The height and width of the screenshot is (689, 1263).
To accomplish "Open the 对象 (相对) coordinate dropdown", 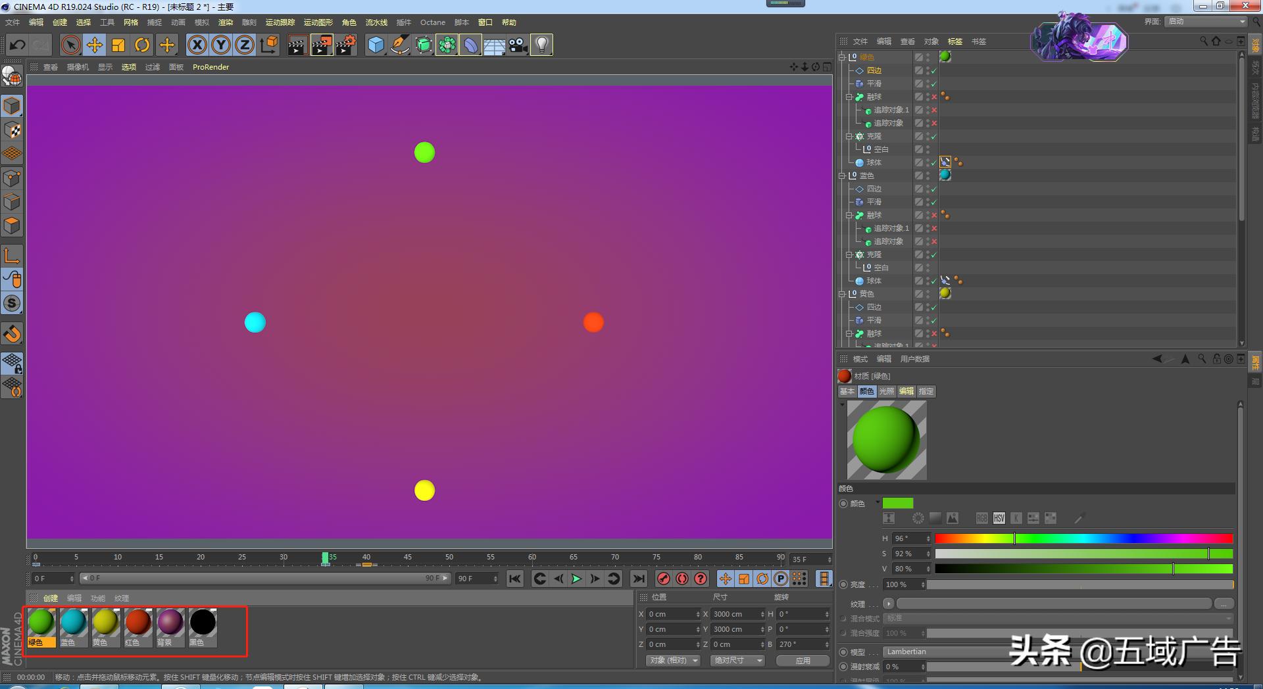I will [x=672, y=660].
